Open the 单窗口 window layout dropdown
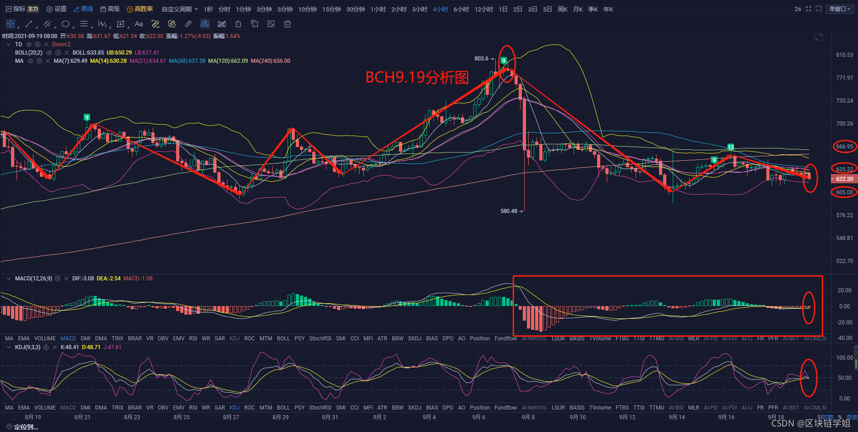This screenshot has width=858, height=432. (840, 9)
